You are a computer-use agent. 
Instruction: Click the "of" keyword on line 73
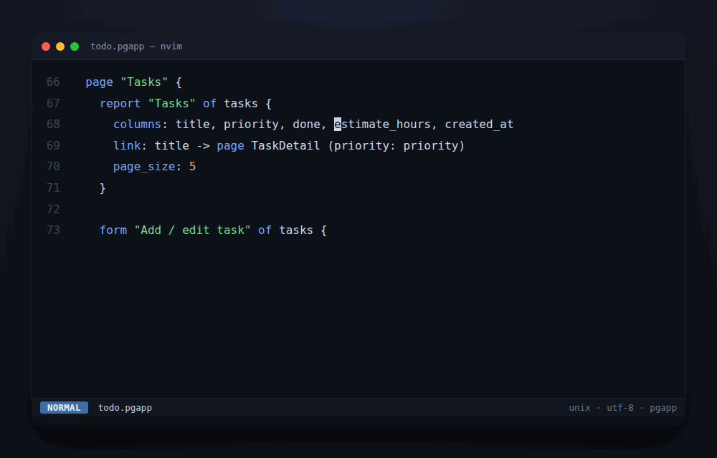[265, 230]
